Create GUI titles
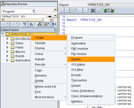 (x=91, y=70)
